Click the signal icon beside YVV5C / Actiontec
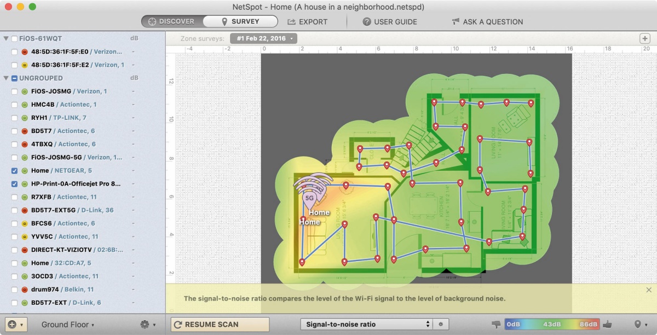 point(25,236)
